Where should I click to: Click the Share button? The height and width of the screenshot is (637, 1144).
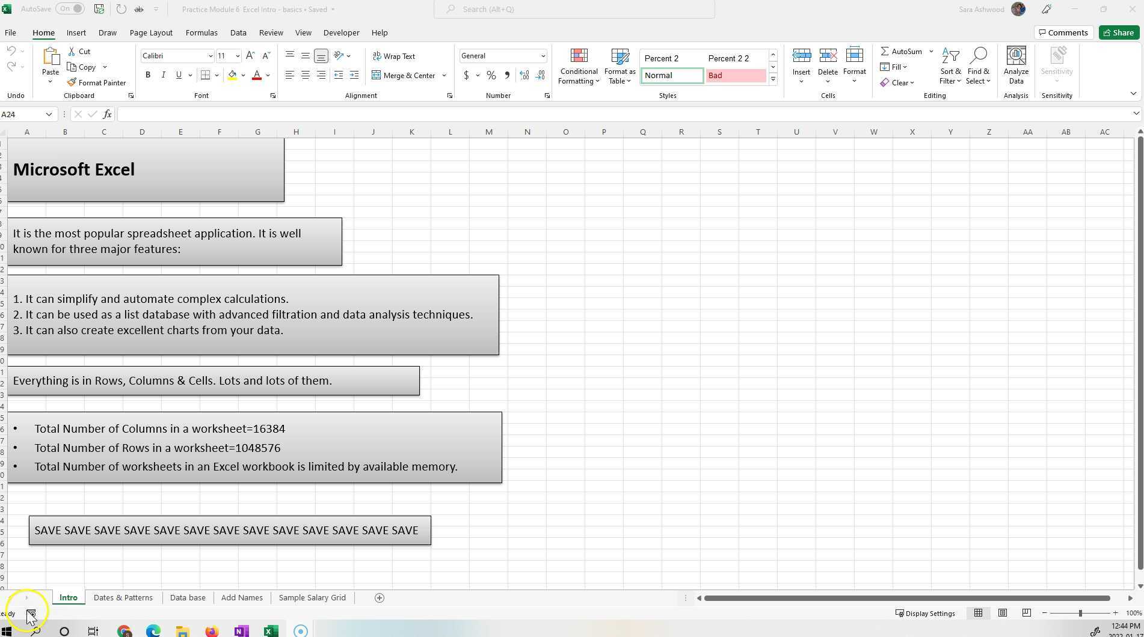pyautogui.click(x=1118, y=32)
